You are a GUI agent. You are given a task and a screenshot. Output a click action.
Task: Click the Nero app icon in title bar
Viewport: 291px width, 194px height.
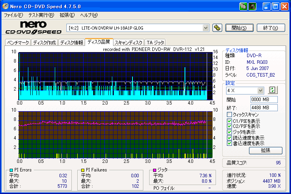[x=5, y=6]
